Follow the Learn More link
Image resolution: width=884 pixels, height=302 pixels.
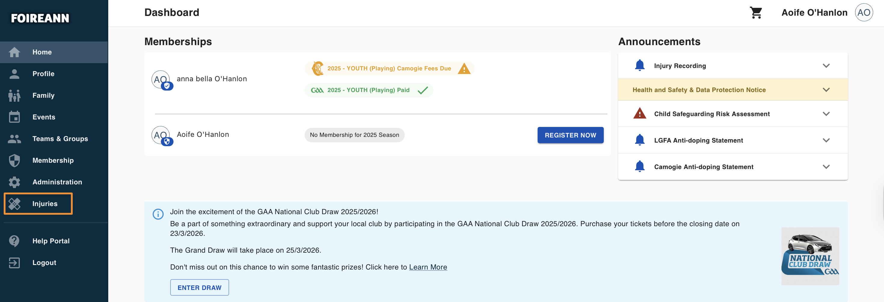tap(428, 267)
